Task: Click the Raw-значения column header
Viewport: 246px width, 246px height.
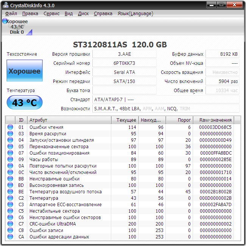Action: [x=214, y=120]
